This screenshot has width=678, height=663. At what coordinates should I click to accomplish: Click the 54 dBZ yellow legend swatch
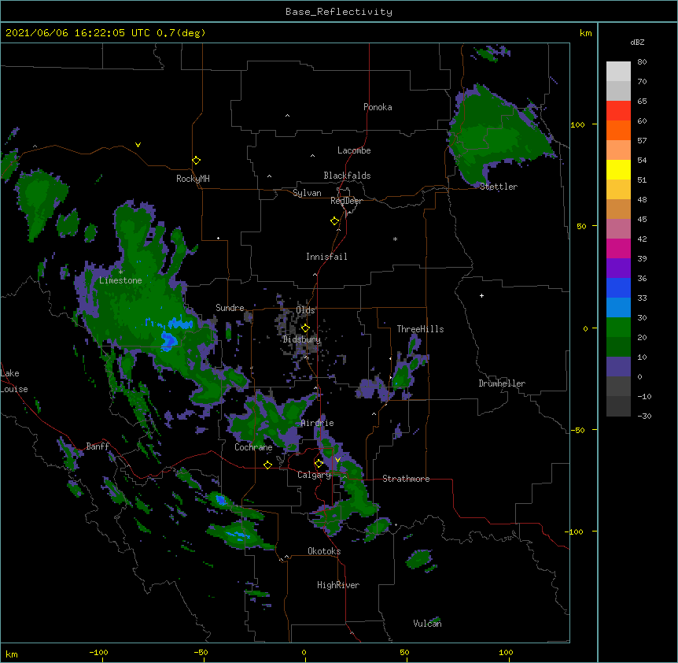click(618, 169)
